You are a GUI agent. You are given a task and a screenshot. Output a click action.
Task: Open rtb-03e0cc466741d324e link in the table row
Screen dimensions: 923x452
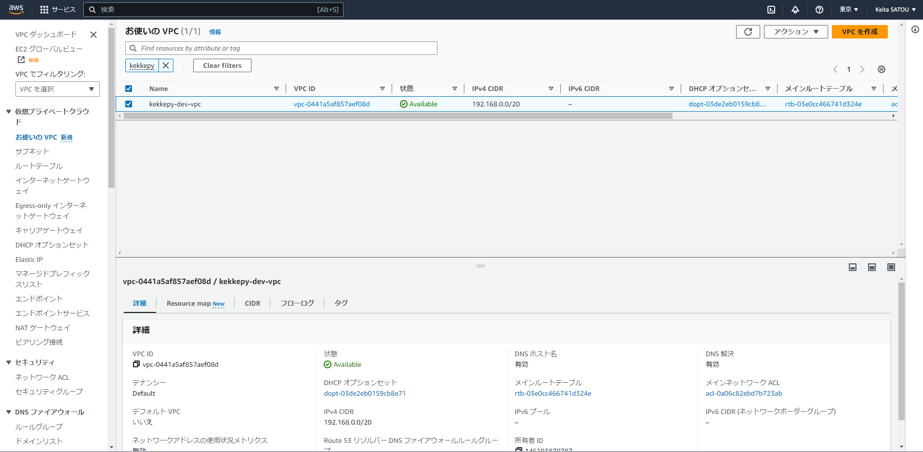(x=823, y=104)
